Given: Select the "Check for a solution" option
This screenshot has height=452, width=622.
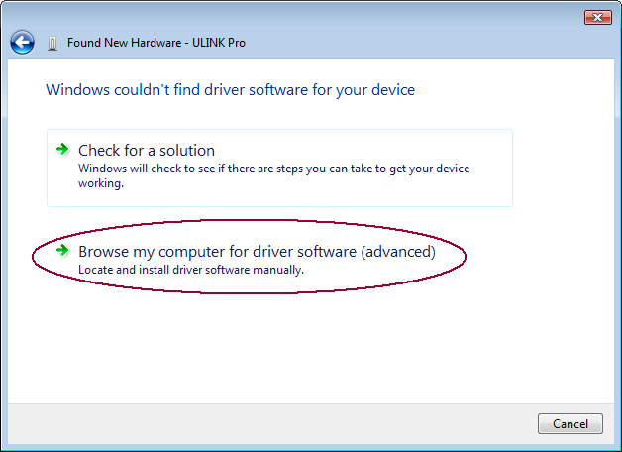Looking at the screenshot, I should coord(147,151).
